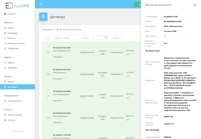Focus the 'Введите Номер' input field
The image size is (201, 139).
(65, 37)
